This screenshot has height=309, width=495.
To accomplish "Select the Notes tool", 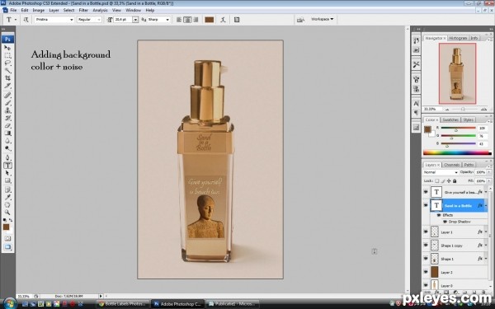I will click(7, 190).
